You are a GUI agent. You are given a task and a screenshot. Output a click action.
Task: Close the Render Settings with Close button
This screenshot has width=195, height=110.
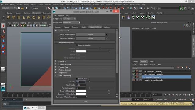pos(86,101)
